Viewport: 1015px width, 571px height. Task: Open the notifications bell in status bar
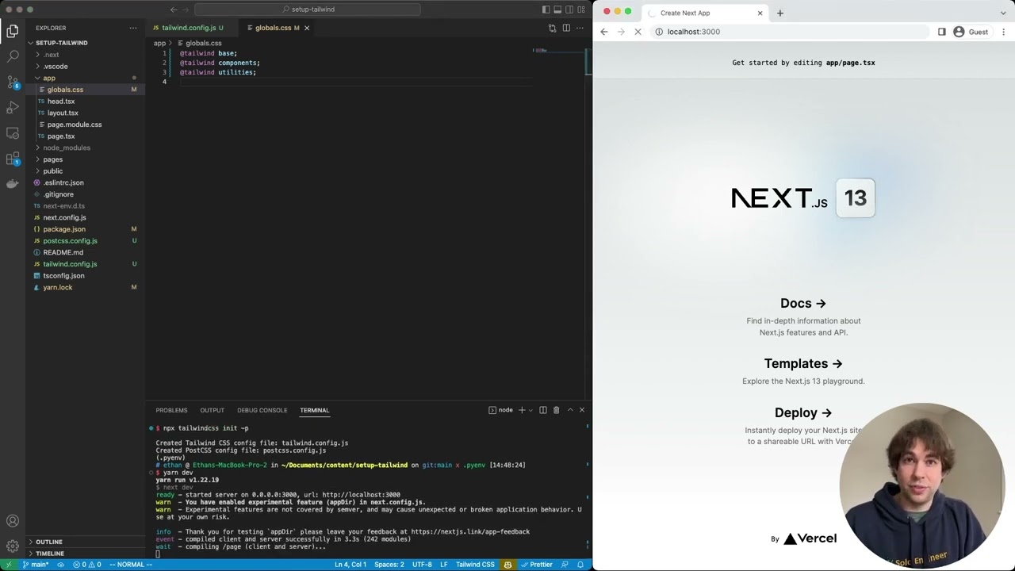point(580,565)
